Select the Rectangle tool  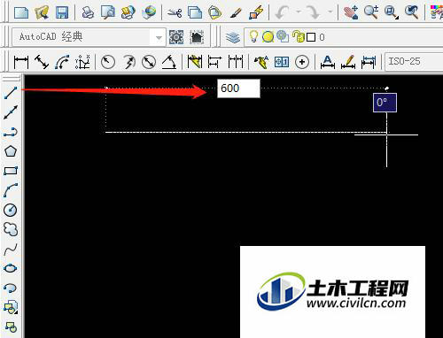tap(11, 171)
